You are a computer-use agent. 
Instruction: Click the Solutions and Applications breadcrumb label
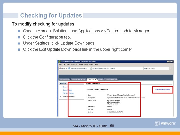point(78,68)
